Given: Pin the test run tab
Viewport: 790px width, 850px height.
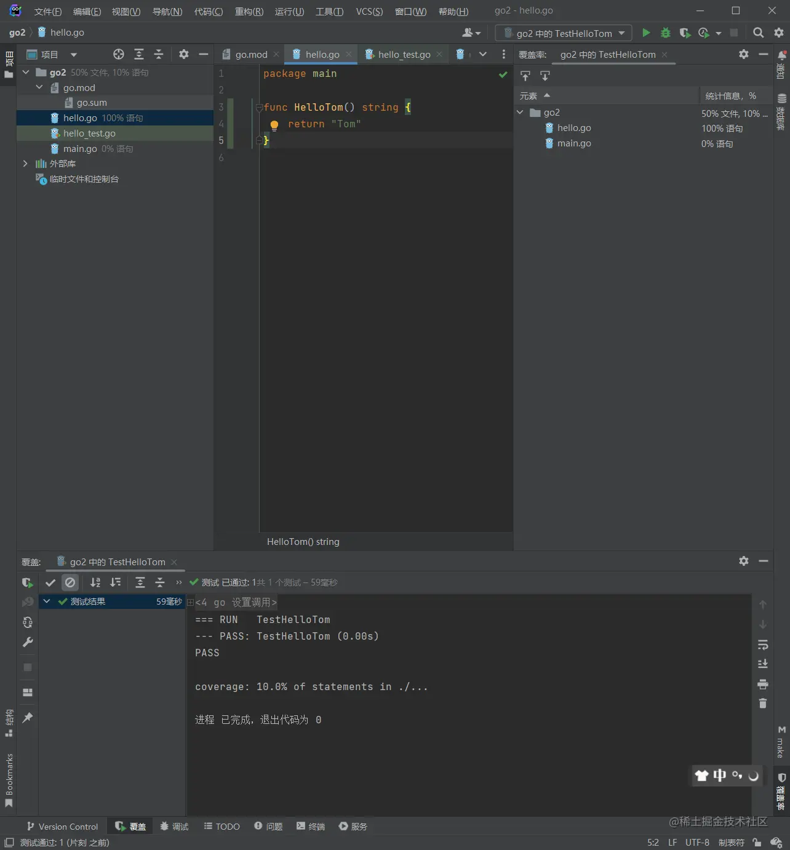Looking at the screenshot, I should (28, 717).
